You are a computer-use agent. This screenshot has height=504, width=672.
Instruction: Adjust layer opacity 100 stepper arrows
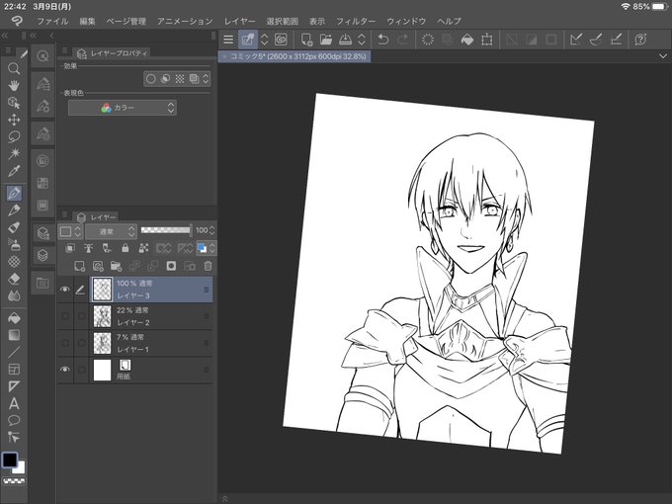pyautogui.click(x=211, y=230)
